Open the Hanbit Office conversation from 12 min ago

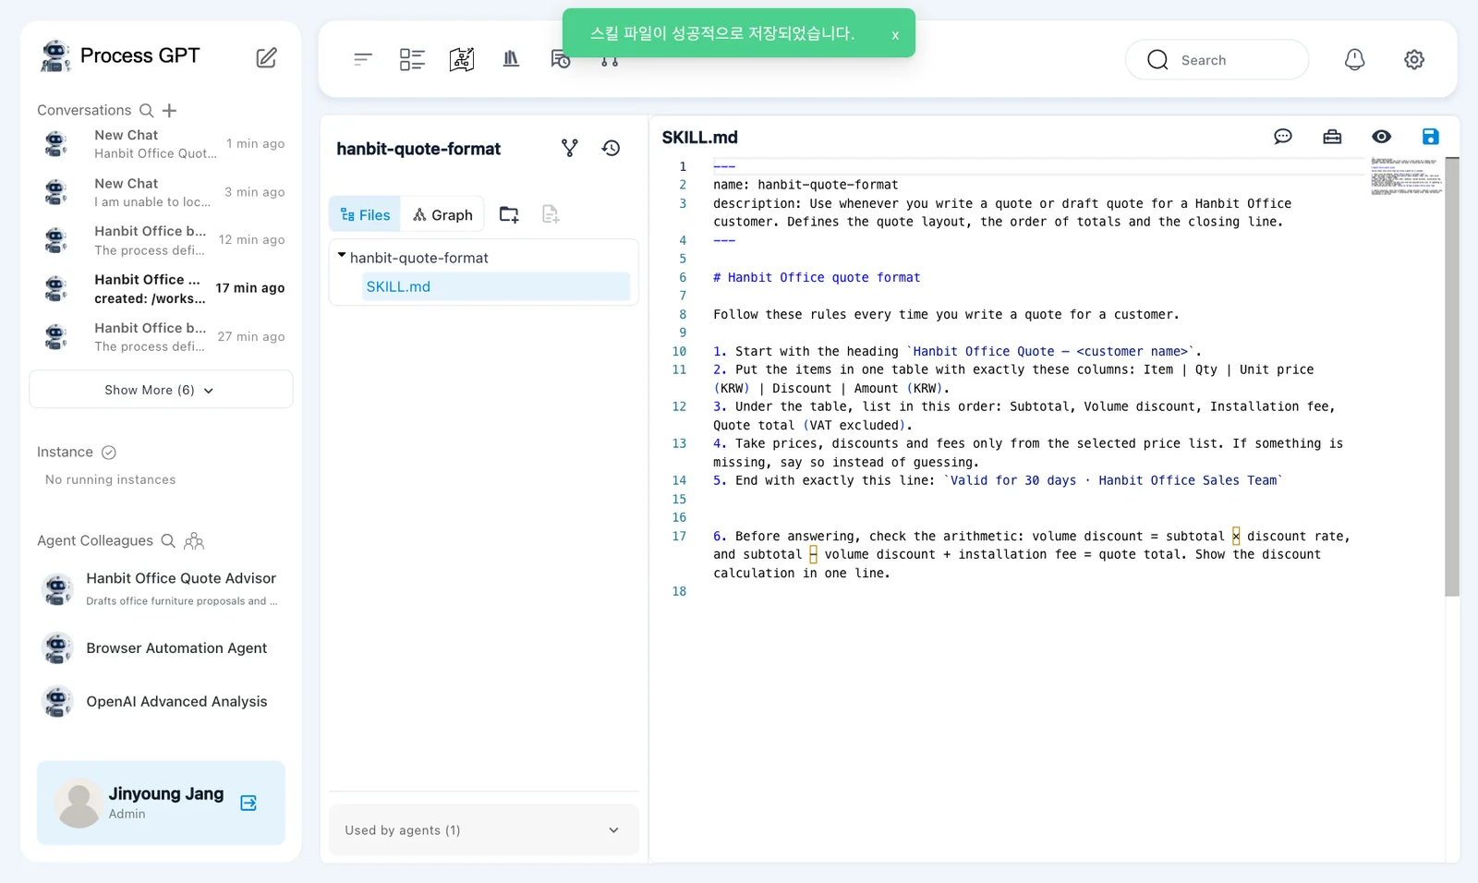(161, 240)
